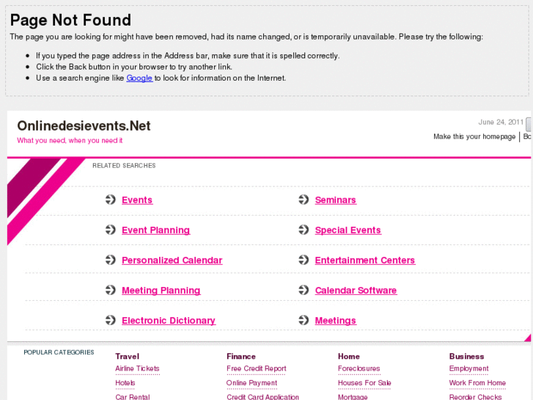This screenshot has width=533, height=400.
Task: Select the Finance category heading
Action: [241, 356]
